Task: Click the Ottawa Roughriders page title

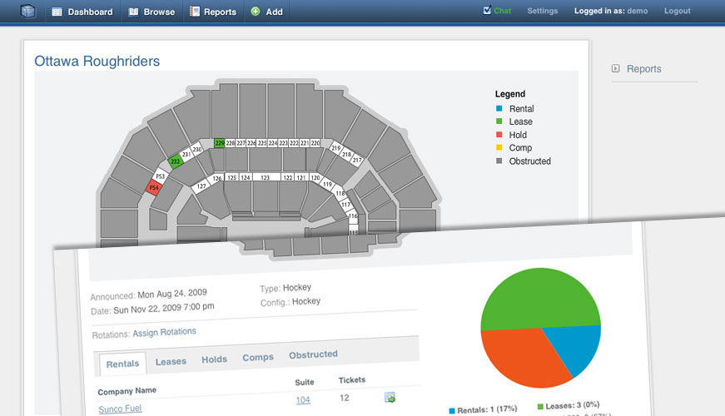Action: (x=97, y=61)
